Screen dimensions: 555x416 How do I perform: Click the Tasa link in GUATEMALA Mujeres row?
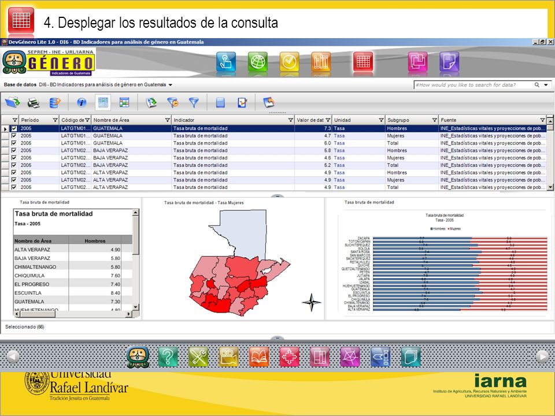[339, 136]
